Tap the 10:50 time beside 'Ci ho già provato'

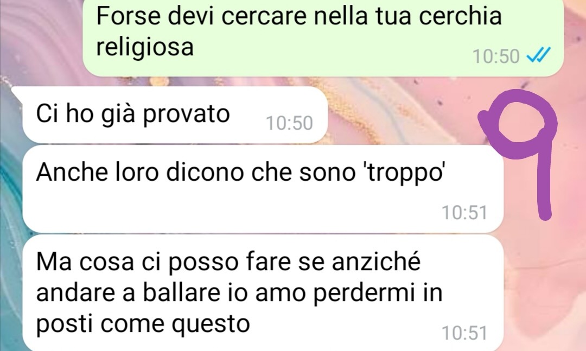click(289, 123)
